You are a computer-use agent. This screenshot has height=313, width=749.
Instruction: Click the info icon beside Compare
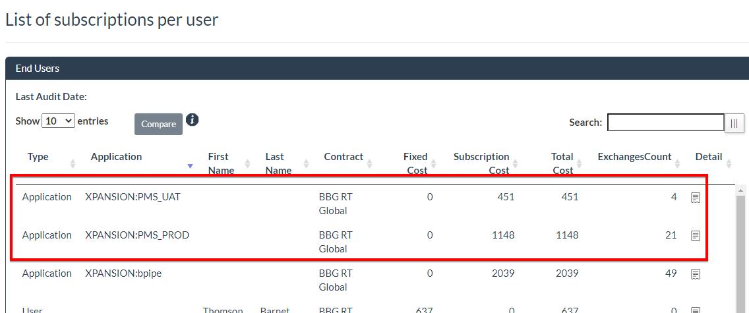[192, 120]
